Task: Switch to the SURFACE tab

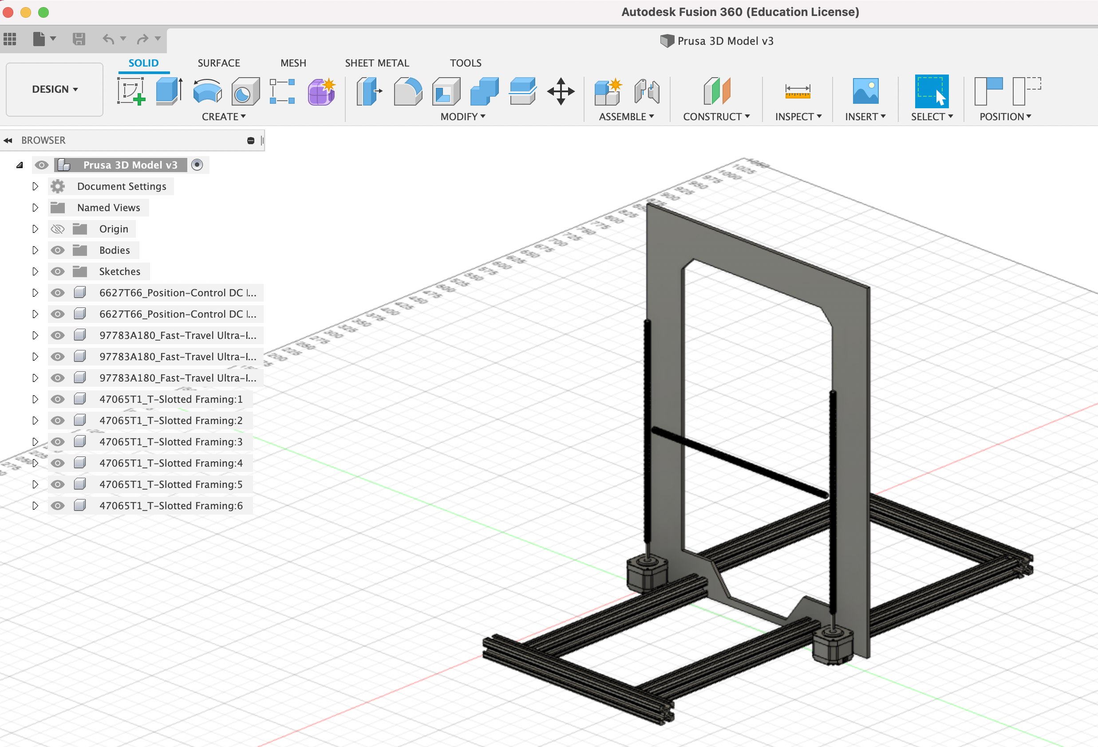Action: pyautogui.click(x=219, y=63)
